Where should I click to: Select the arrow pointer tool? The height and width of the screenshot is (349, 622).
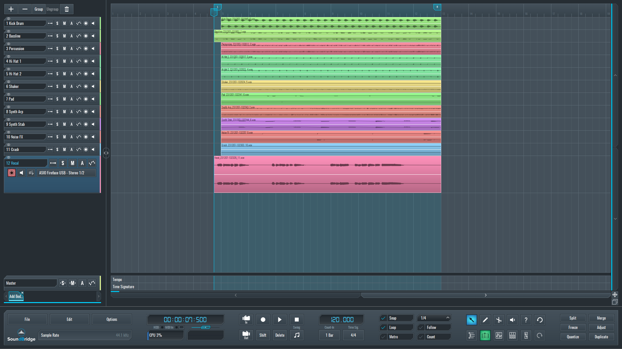click(471, 320)
